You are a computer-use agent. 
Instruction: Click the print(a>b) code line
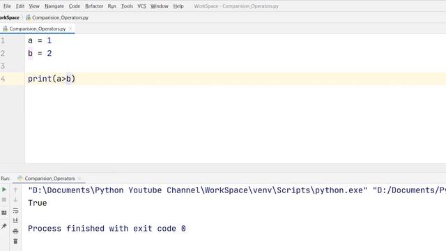pos(52,79)
